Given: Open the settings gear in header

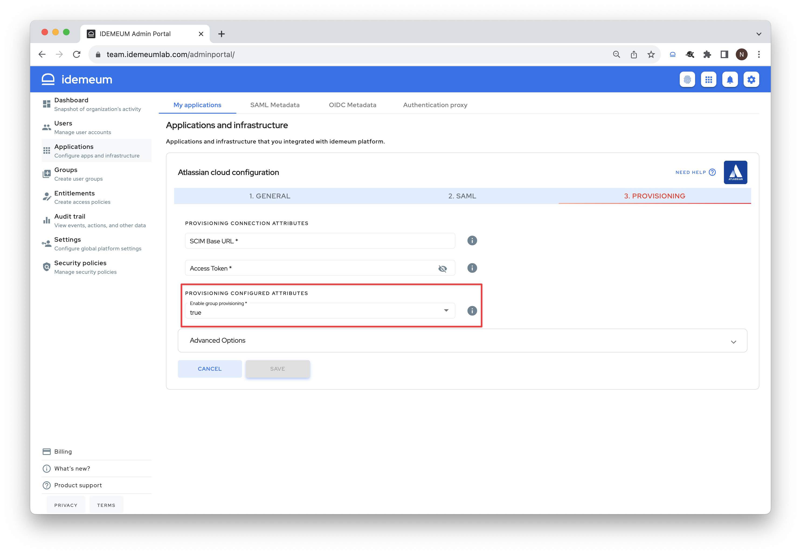Looking at the screenshot, I should pyautogui.click(x=751, y=79).
